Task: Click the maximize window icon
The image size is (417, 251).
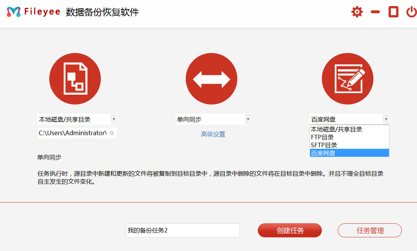Action: coord(393,12)
